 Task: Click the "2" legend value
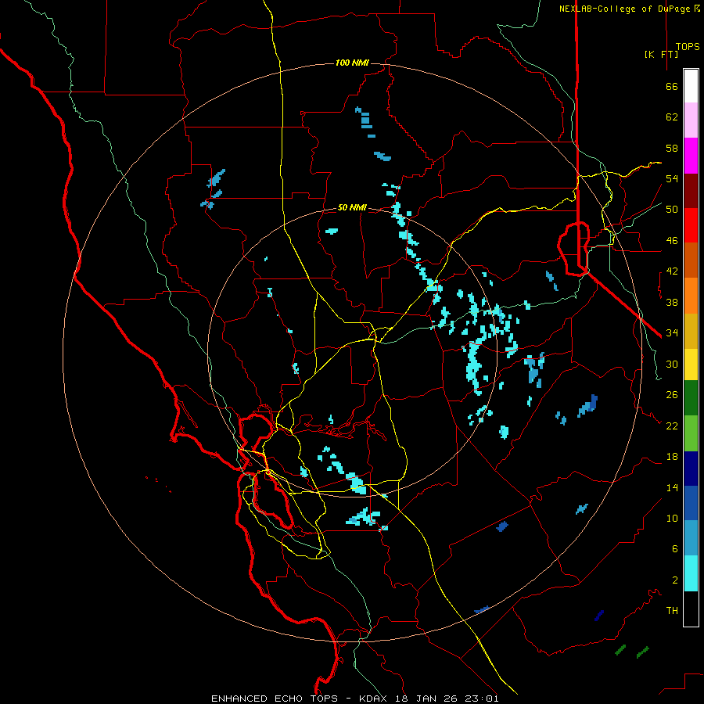tap(675, 580)
